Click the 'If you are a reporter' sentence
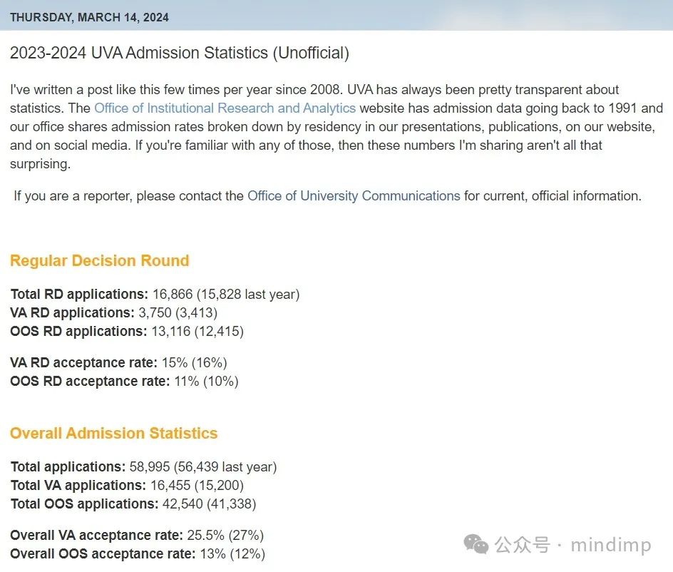Screen dimensions: 673x572 [x=327, y=196]
